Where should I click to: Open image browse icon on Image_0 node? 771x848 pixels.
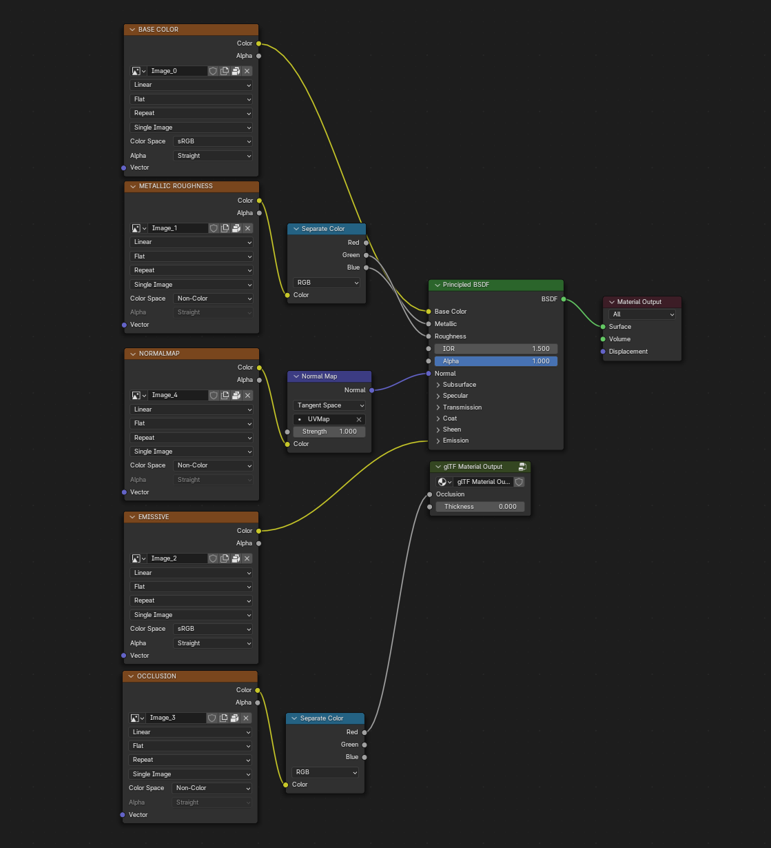coord(135,70)
